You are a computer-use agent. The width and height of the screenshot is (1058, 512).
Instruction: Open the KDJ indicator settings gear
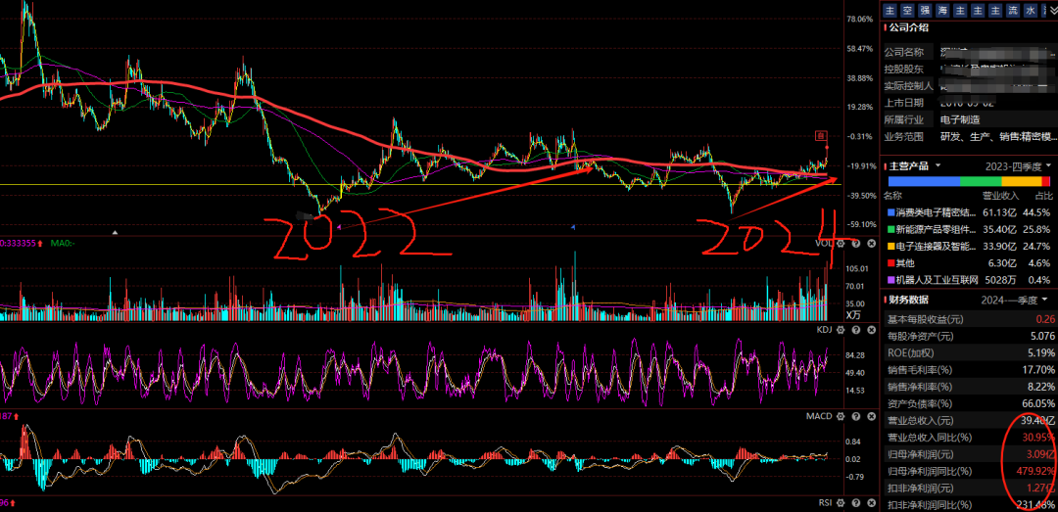tap(841, 330)
